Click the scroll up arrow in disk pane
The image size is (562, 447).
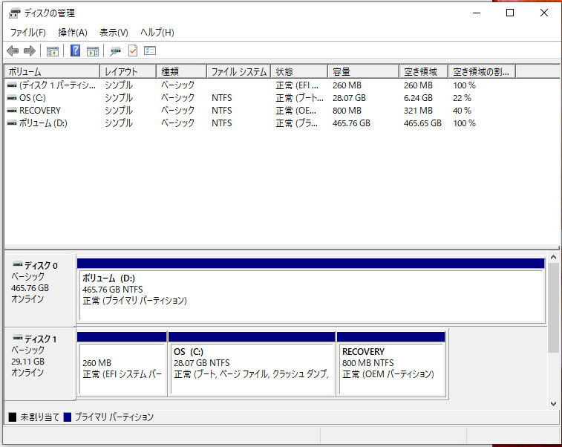point(553,257)
